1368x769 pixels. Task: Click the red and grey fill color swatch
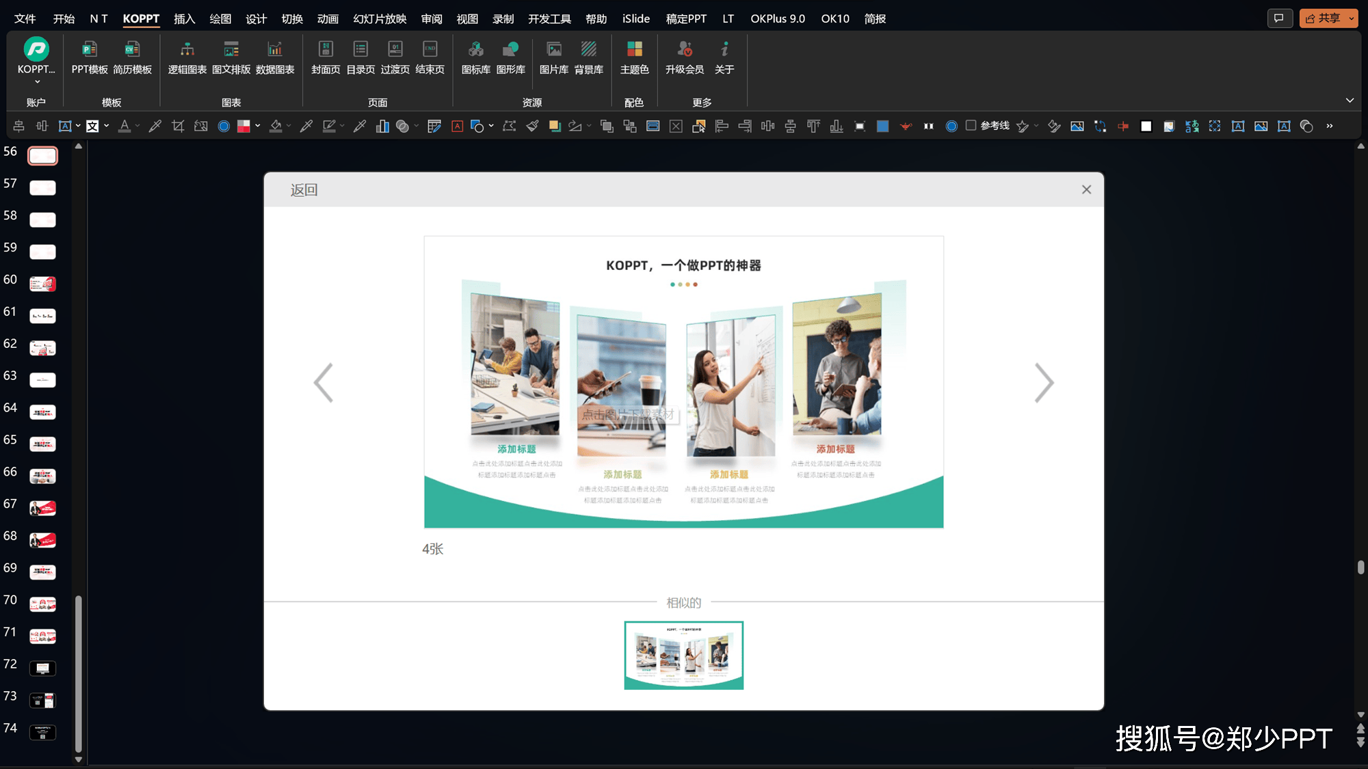244,126
